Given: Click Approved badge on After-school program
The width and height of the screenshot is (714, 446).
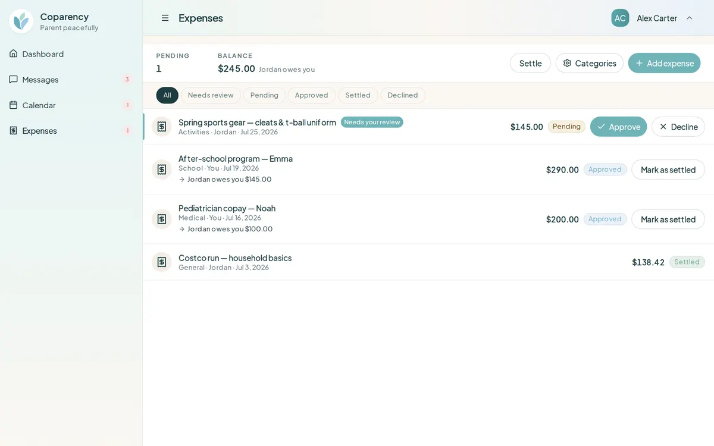Looking at the screenshot, I should click(x=605, y=169).
